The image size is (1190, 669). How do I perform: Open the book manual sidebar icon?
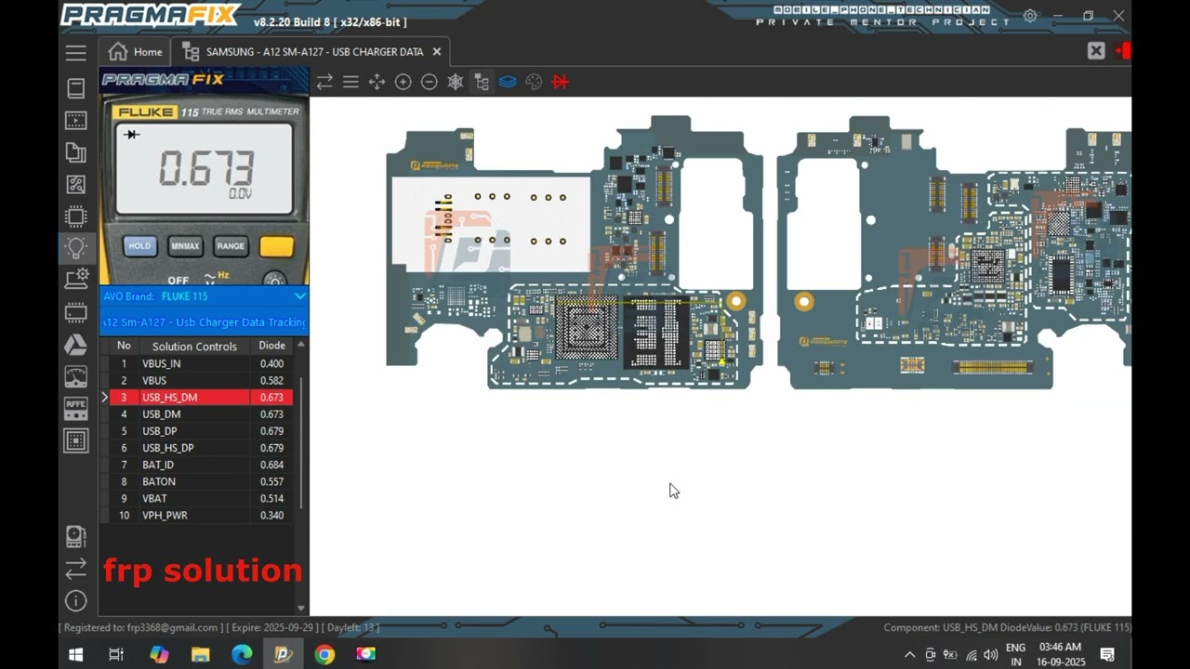(76, 88)
